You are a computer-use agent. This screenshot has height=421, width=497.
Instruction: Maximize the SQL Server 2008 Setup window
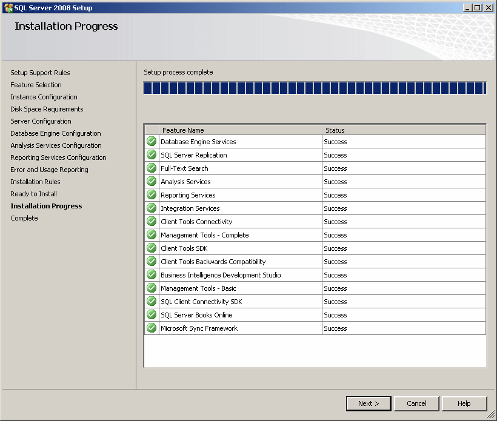pyautogui.click(x=477, y=8)
